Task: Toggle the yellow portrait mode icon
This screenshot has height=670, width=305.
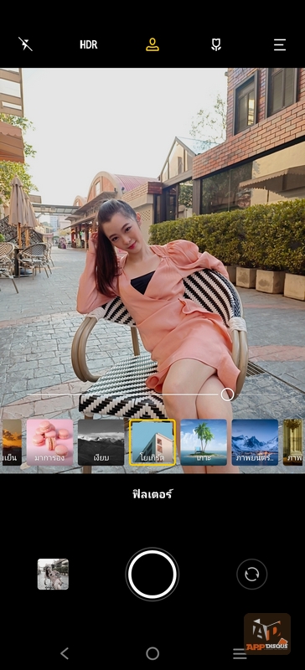Action: point(152,44)
